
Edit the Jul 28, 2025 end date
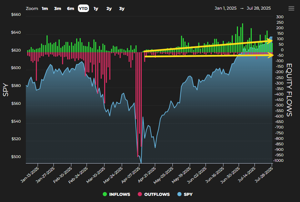[259, 8]
